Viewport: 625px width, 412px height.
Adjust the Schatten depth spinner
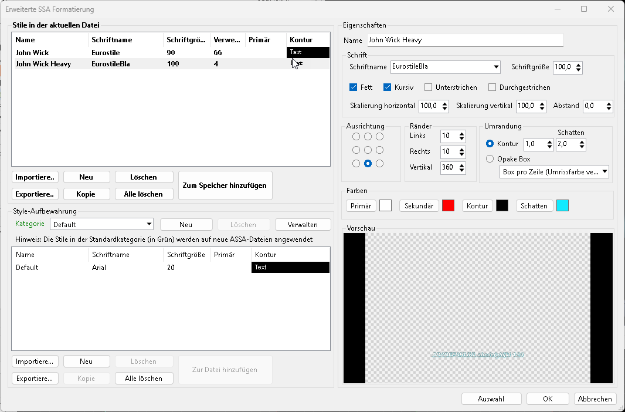tap(582, 144)
